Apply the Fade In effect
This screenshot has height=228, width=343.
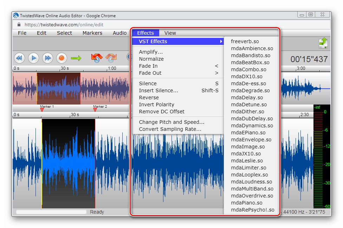148,66
